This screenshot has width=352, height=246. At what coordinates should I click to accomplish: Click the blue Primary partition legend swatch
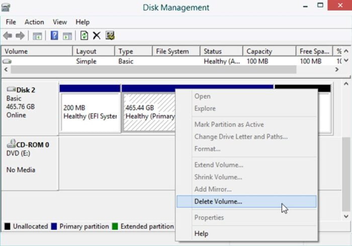54,226
